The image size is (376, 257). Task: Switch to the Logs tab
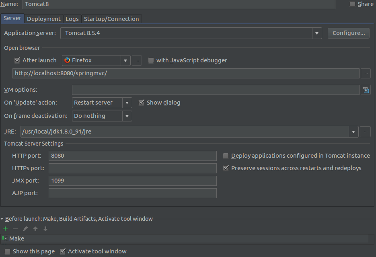72,19
